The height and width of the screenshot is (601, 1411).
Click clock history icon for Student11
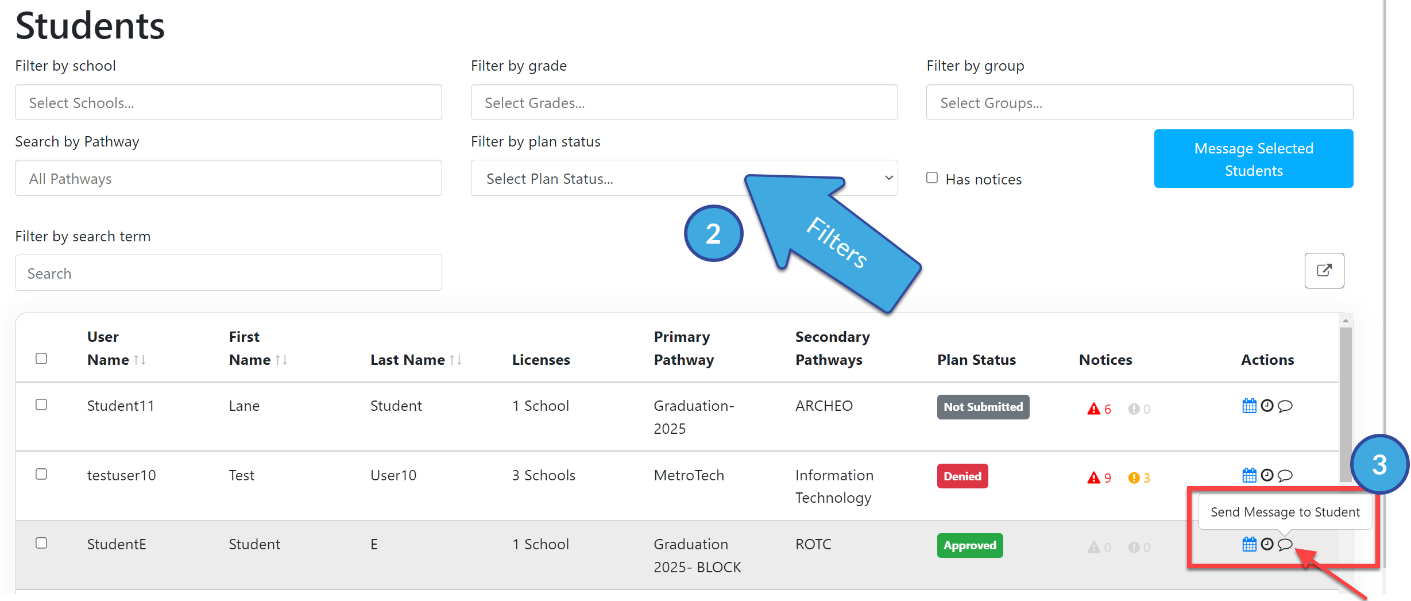1267,406
